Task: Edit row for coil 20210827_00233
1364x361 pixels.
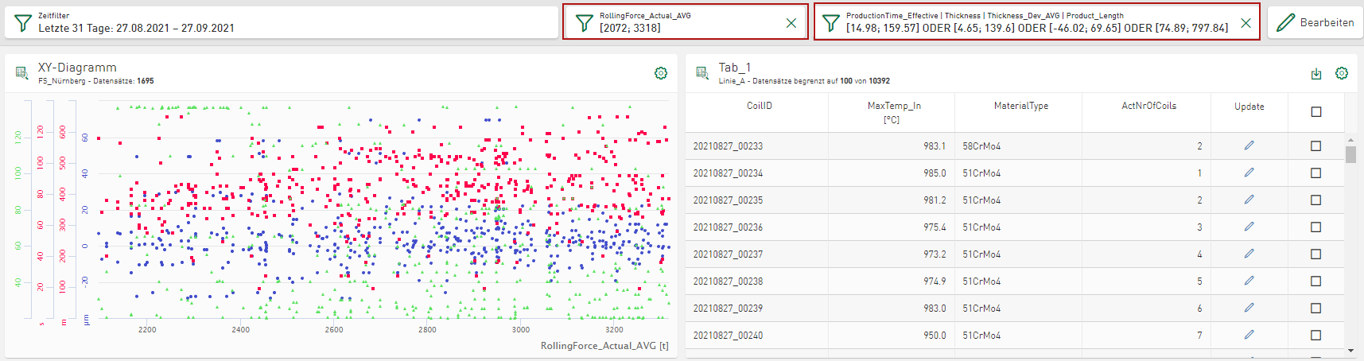Action: point(1249,146)
